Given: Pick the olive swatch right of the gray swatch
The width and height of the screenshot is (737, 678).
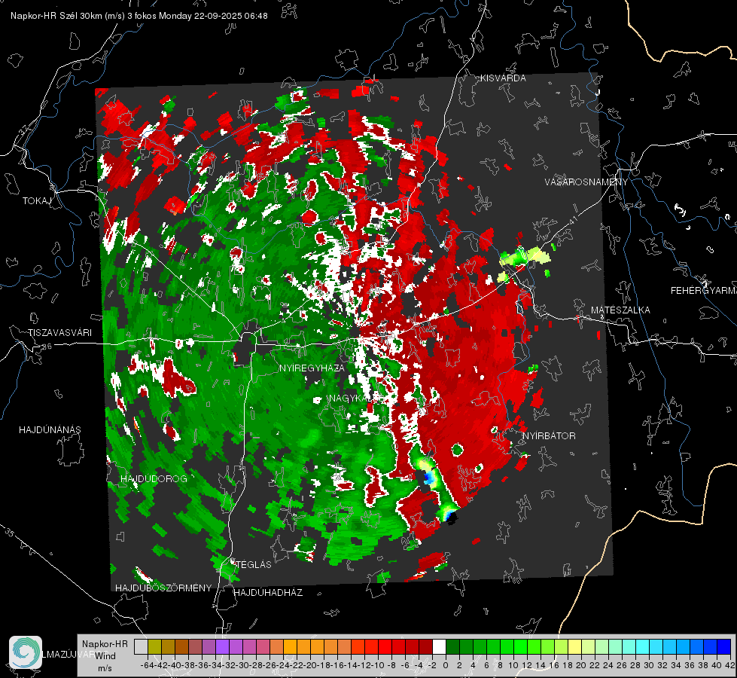Looking at the screenshot, I should (x=154, y=647).
